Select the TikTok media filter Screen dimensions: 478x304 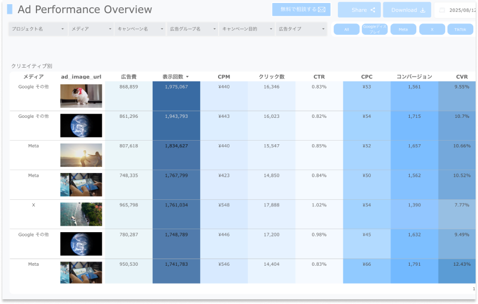coord(459,29)
